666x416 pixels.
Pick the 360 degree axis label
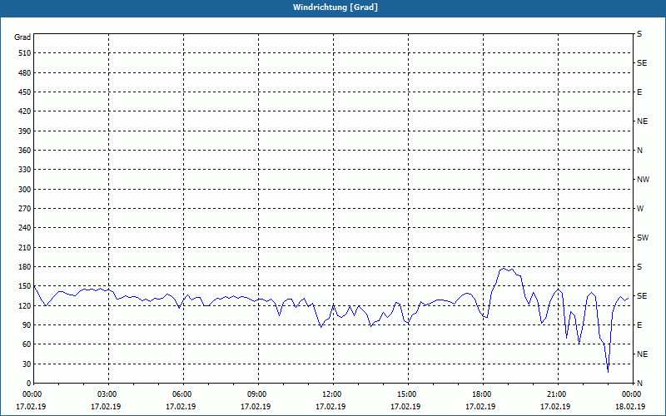tap(25, 151)
